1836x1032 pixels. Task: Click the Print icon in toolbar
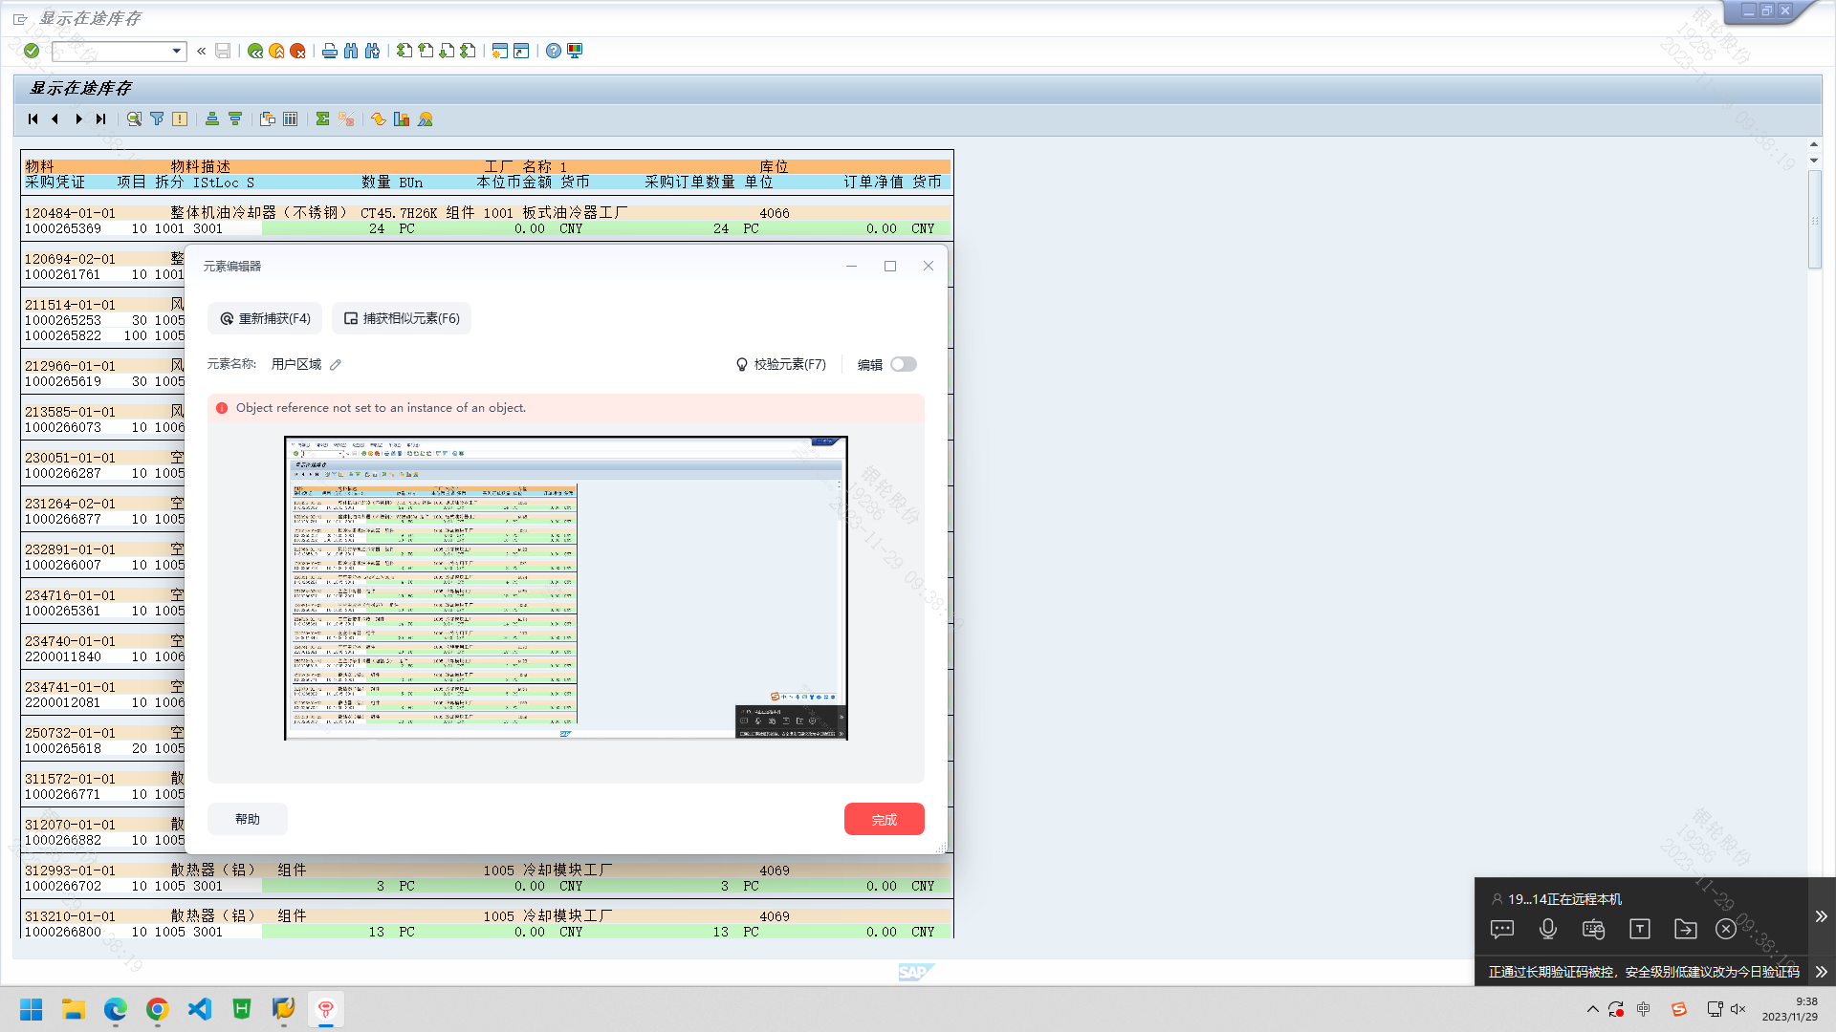(x=330, y=51)
